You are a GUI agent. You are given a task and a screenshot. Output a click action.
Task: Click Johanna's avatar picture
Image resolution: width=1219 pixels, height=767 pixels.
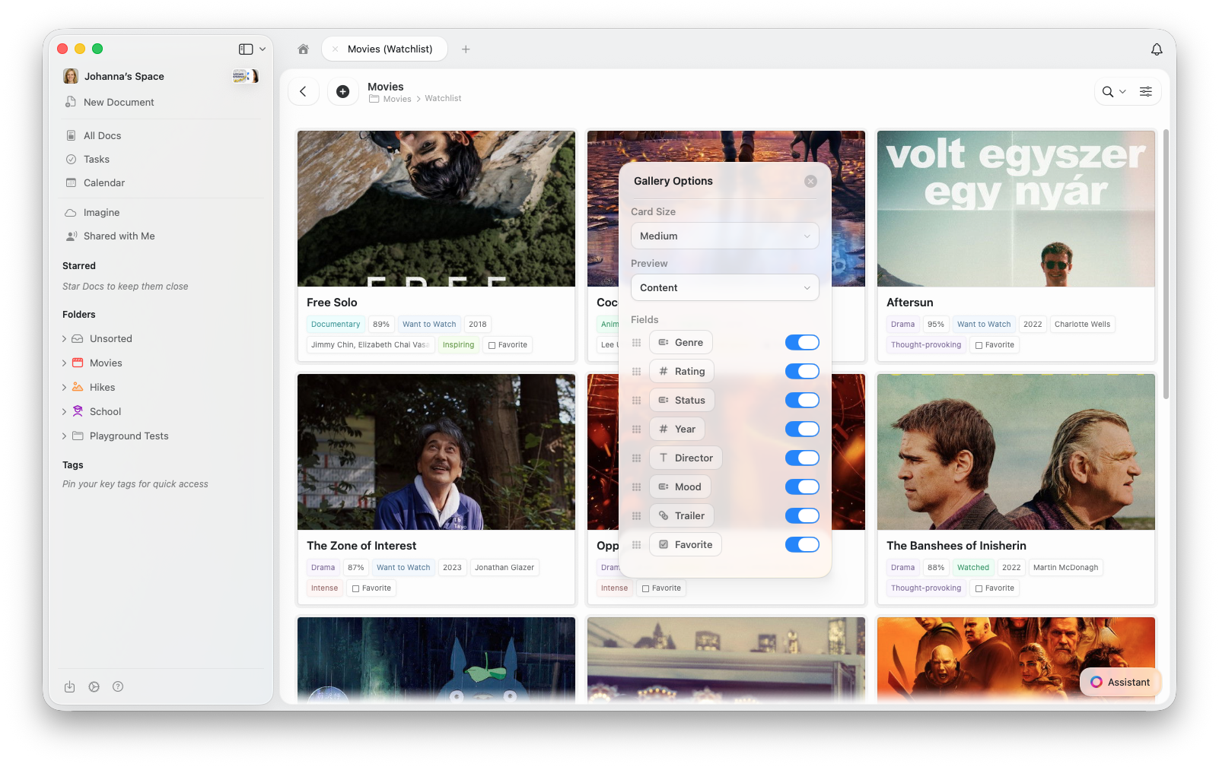(x=71, y=76)
